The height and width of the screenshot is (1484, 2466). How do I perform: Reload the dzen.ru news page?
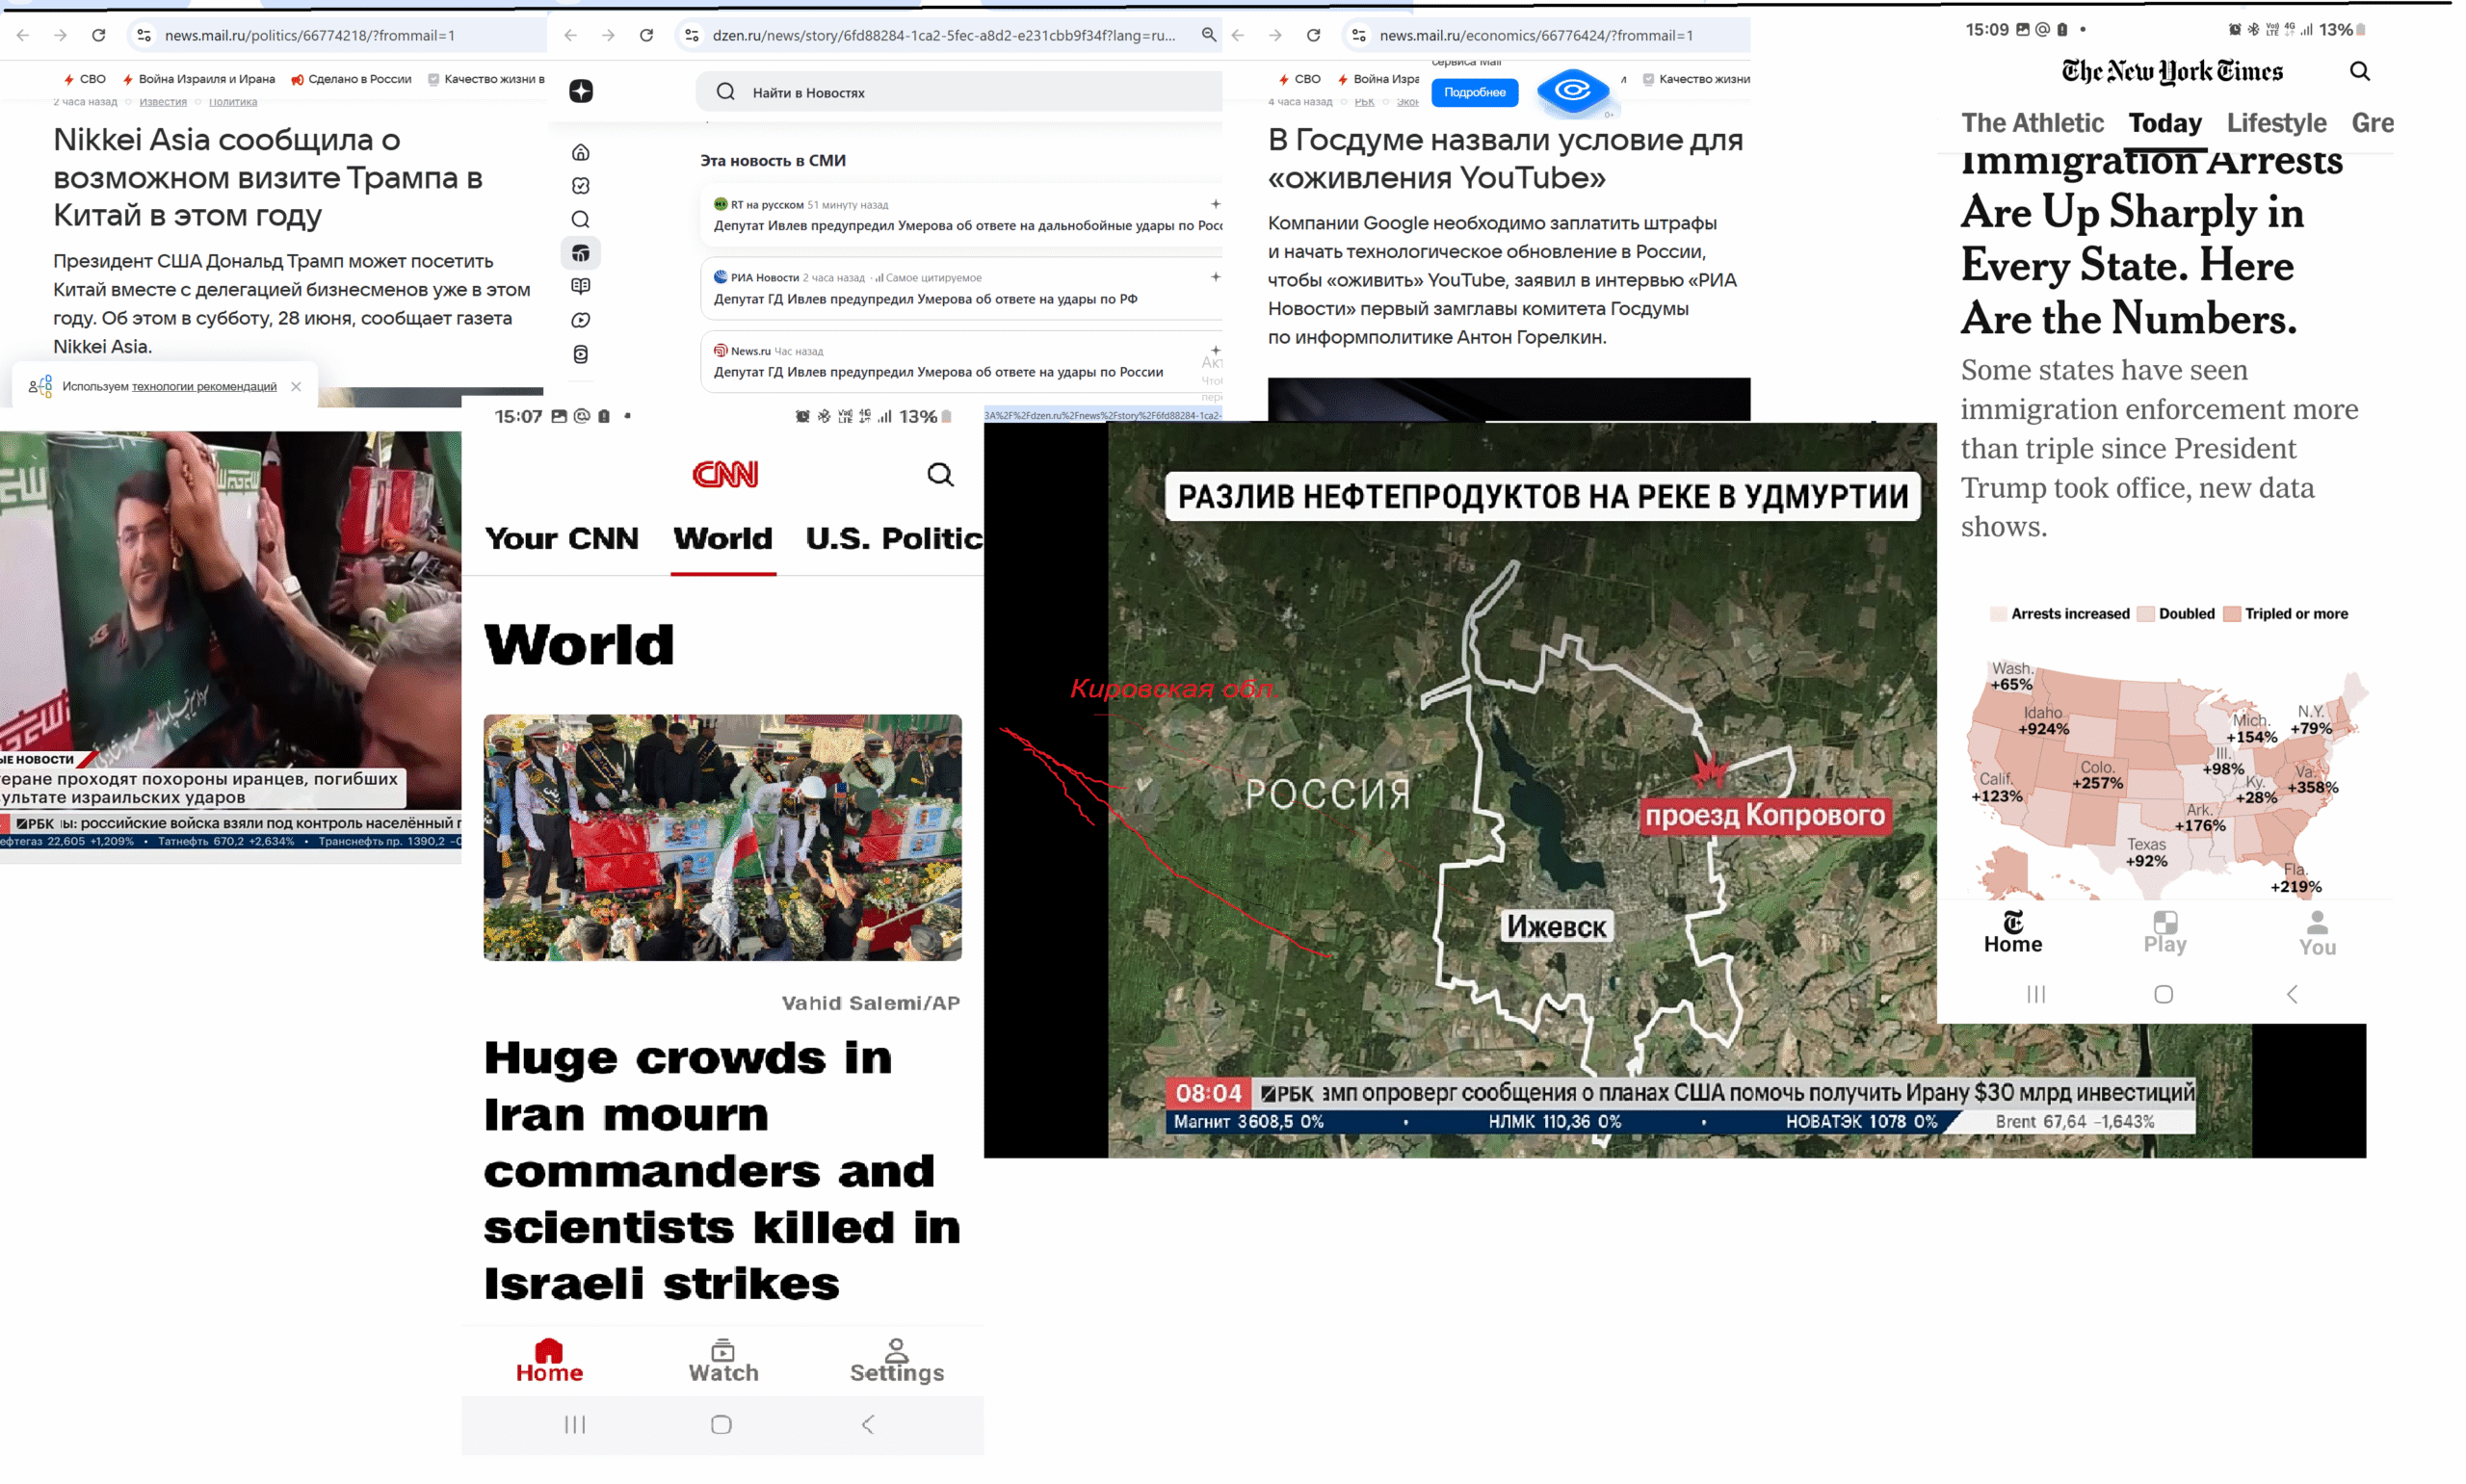pos(646,35)
